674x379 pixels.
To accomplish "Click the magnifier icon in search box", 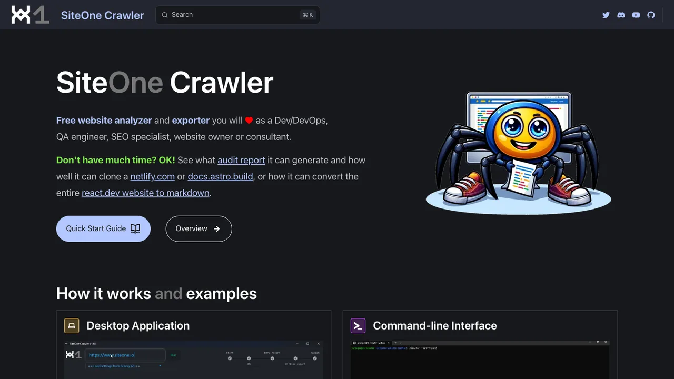I will coord(165,15).
